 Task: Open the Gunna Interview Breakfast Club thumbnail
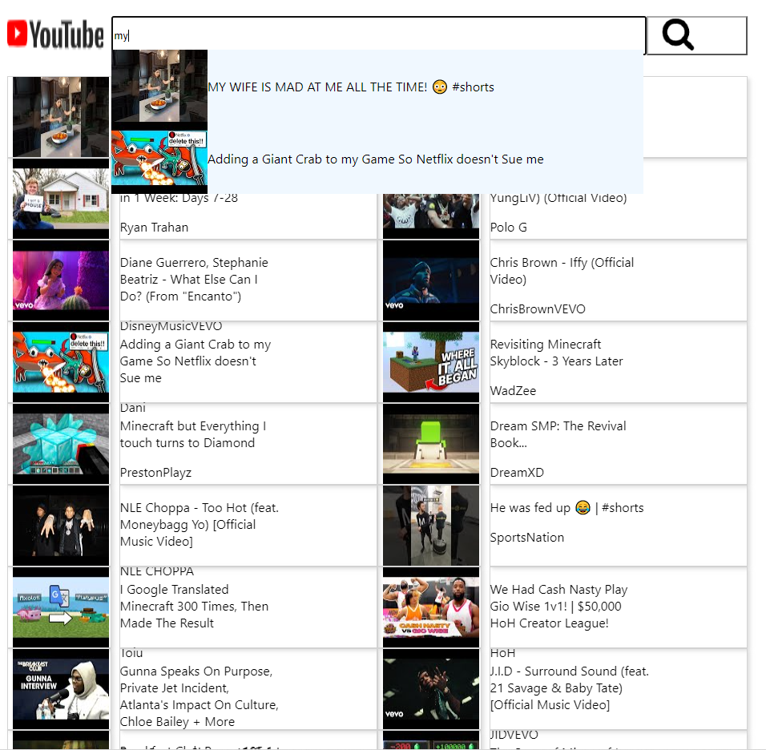click(x=61, y=689)
